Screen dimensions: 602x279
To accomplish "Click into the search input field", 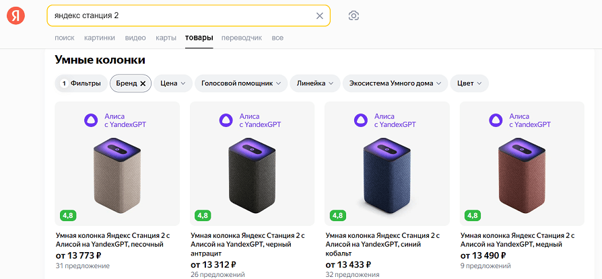I will pos(182,15).
